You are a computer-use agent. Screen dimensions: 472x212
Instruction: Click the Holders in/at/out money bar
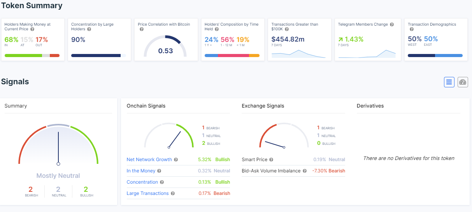click(x=32, y=56)
